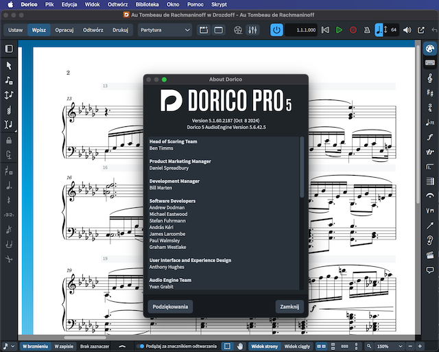This screenshot has height=352, width=439.
Task: Open the Dynamics forte panel
Action: pyautogui.click(x=430, y=137)
